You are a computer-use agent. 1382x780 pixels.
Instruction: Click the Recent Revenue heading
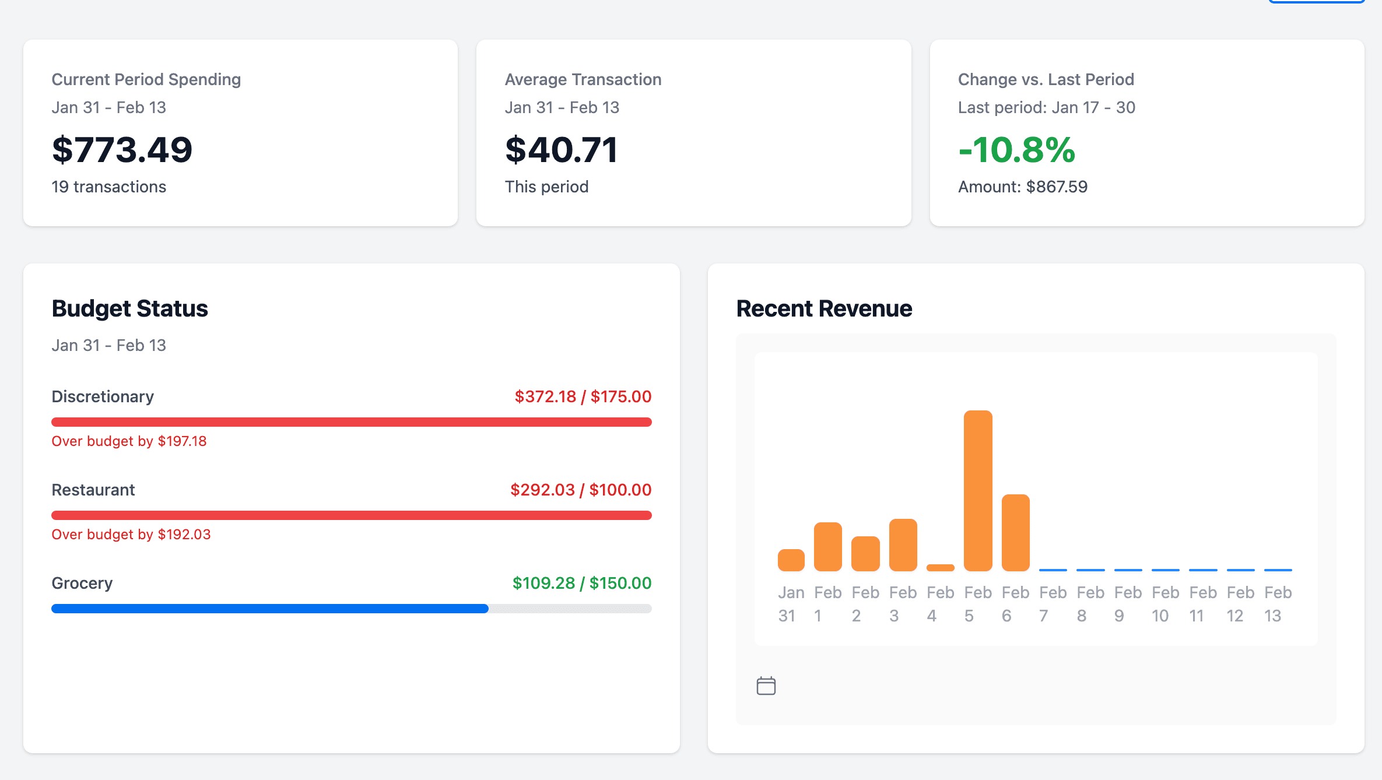(x=823, y=308)
